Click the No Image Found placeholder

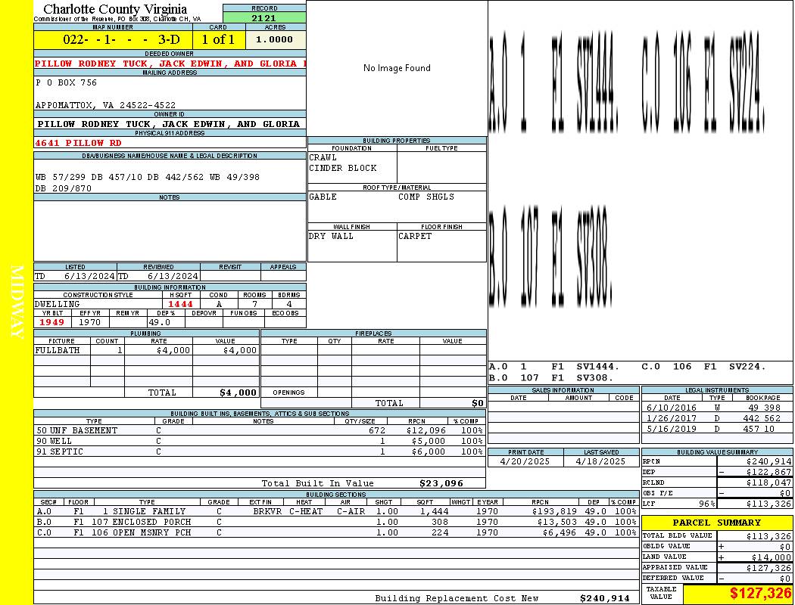(x=397, y=68)
